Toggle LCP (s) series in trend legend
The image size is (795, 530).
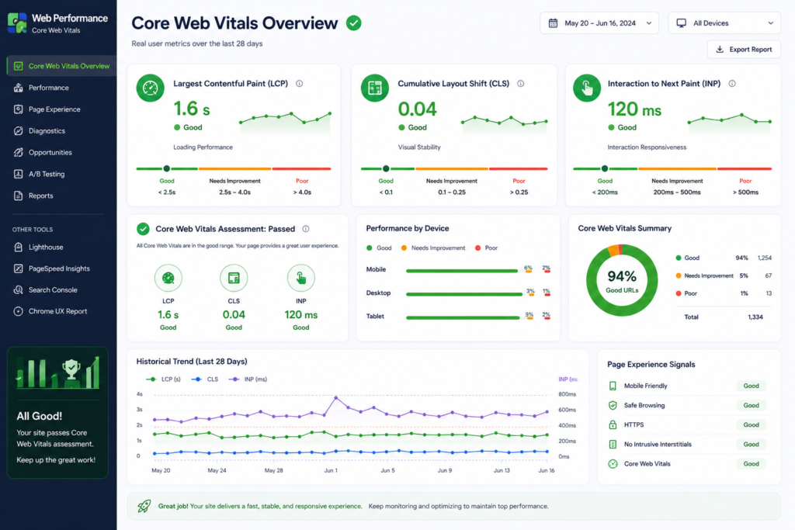pyautogui.click(x=163, y=379)
